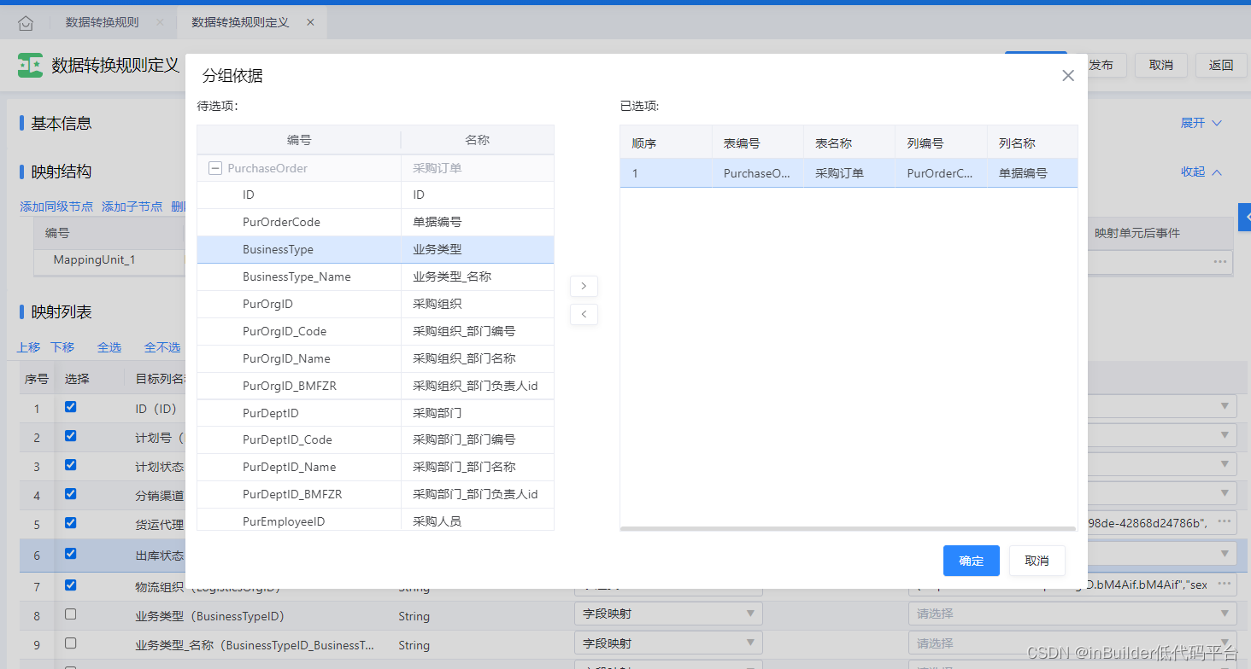Image resolution: width=1251 pixels, height=669 pixels.
Task: Click 采购组织_部门负责人id in the 名称 column
Action: pyautogui.click(x=475, y=386)
